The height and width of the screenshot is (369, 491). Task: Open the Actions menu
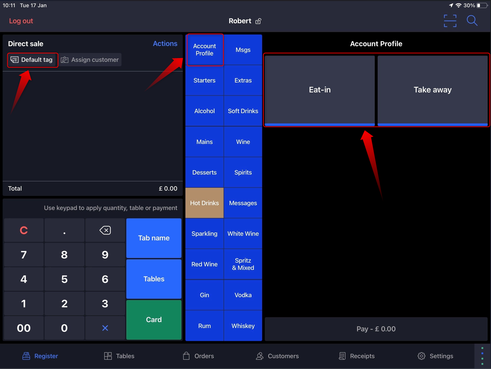(x=165, y=43)
